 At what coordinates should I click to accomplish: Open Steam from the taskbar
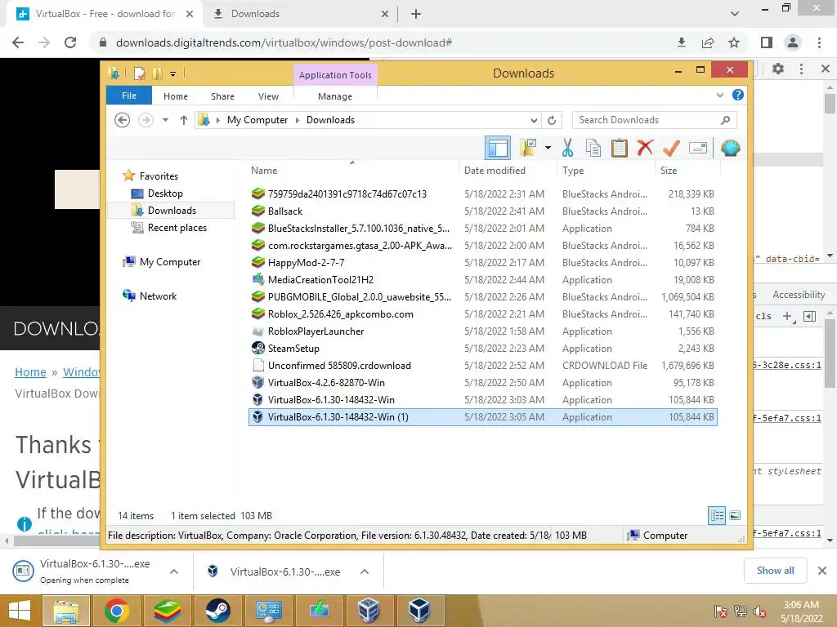[x=217, y=611]
